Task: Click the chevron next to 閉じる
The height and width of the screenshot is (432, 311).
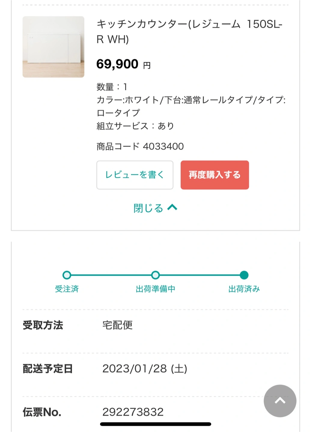Action: click(172, 207)
